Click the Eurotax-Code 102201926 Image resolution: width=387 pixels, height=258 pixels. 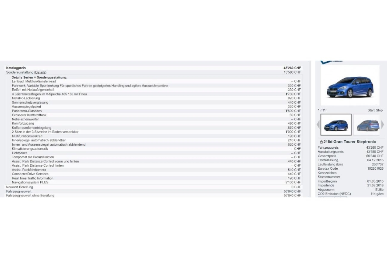pyautogui.click(x=375, y=168)
